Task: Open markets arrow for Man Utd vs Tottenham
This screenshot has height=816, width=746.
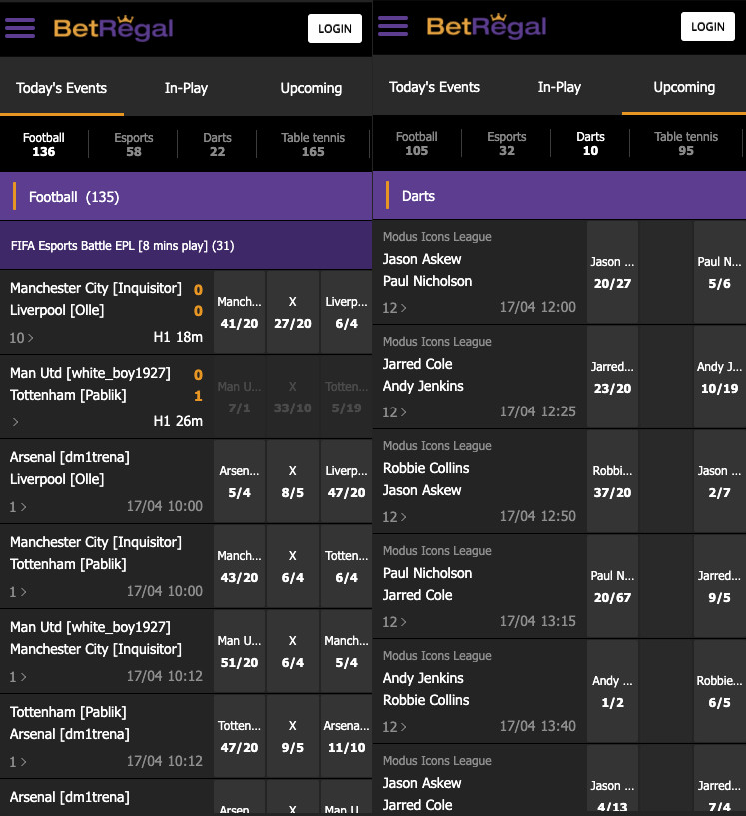Action: coord(16,422)
